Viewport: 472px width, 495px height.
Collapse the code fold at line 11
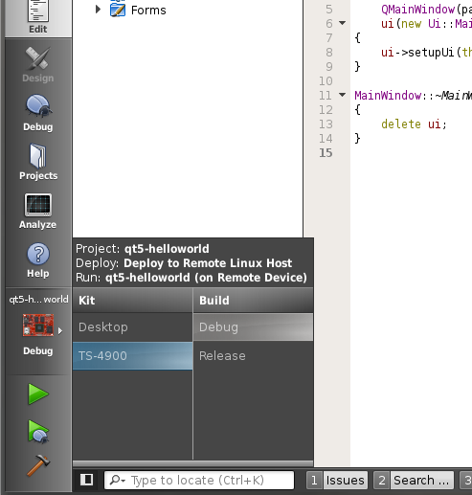click(x=342, y=95)
